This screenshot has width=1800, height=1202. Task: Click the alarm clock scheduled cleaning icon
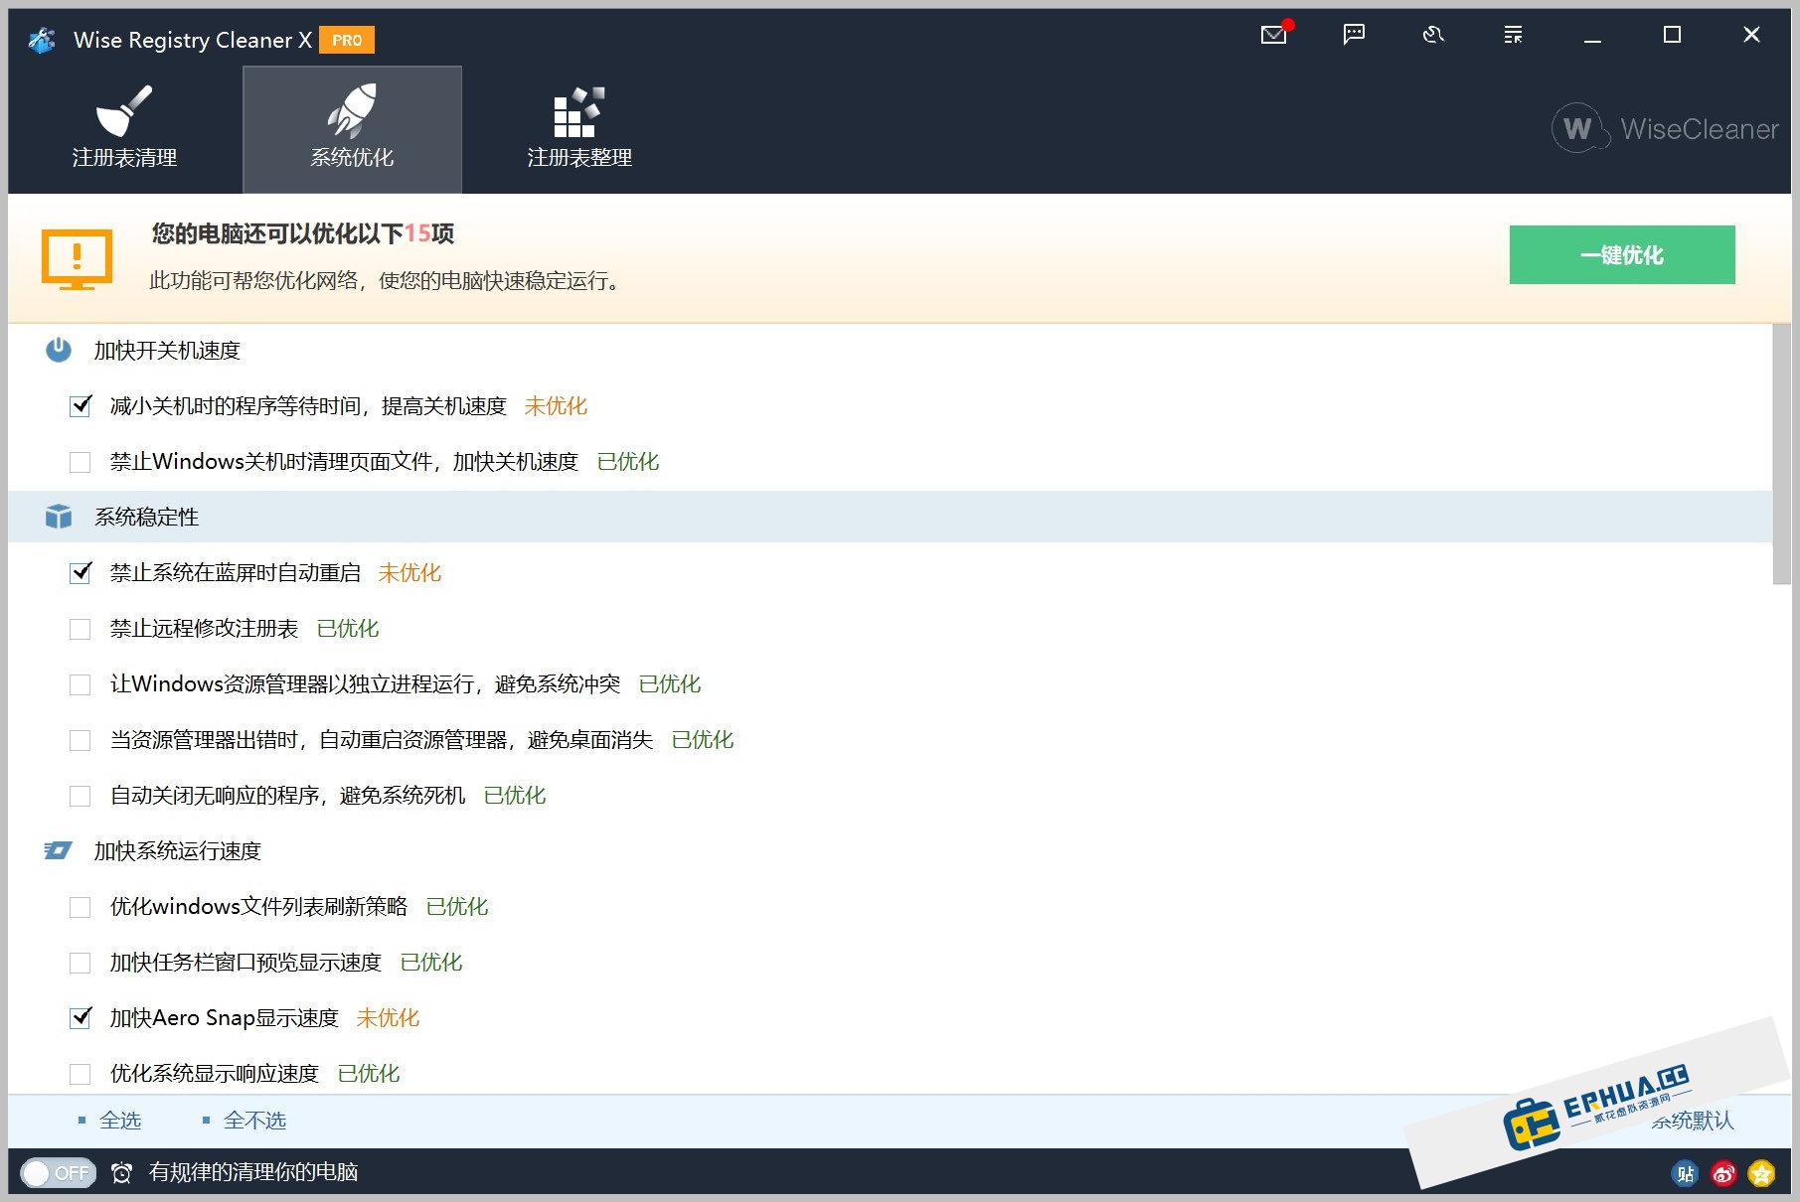[121, 1173]
